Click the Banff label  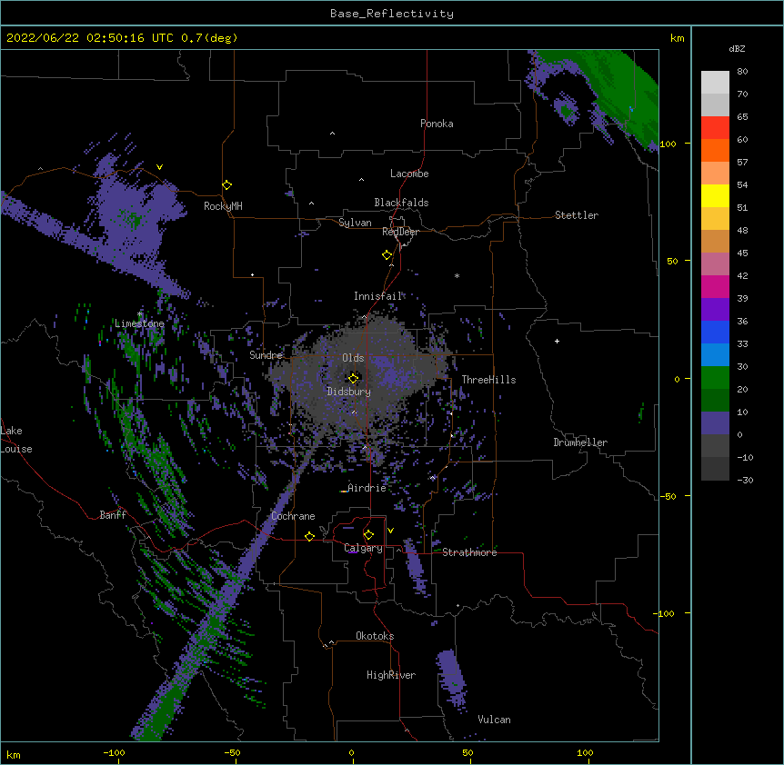coord(113,515)
